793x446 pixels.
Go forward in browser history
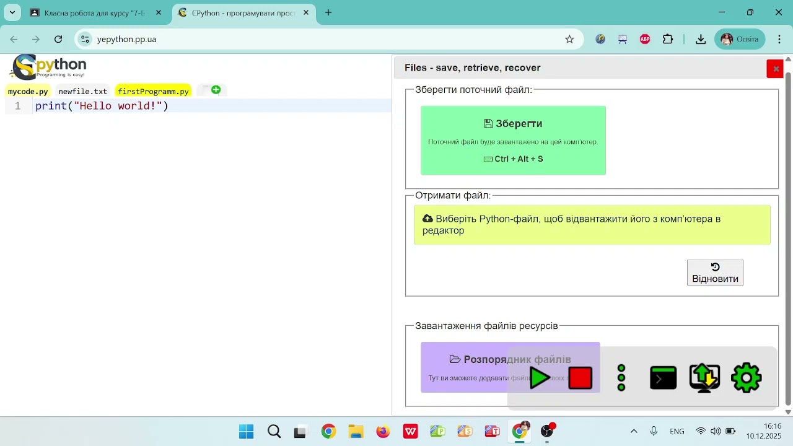36,39
